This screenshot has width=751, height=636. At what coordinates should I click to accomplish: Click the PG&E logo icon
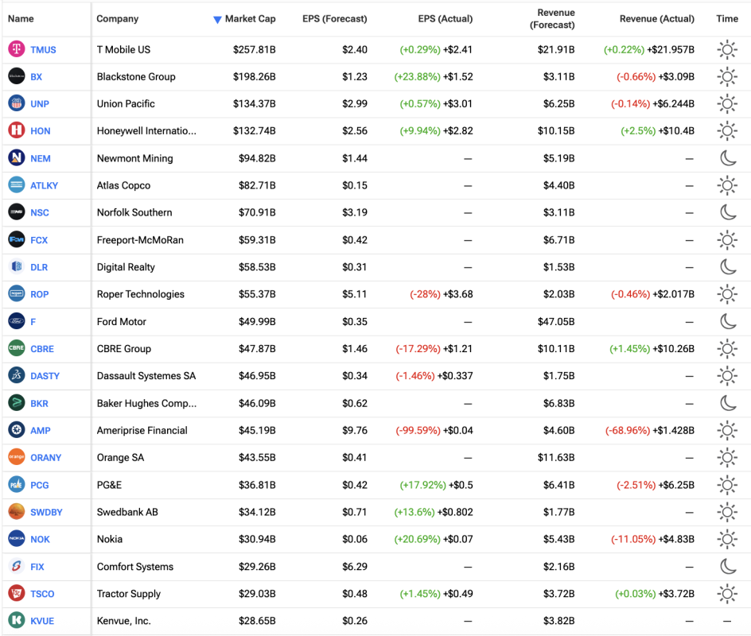[17, 485]
